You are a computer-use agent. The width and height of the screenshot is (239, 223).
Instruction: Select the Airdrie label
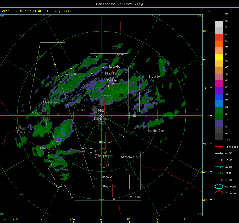105,142
